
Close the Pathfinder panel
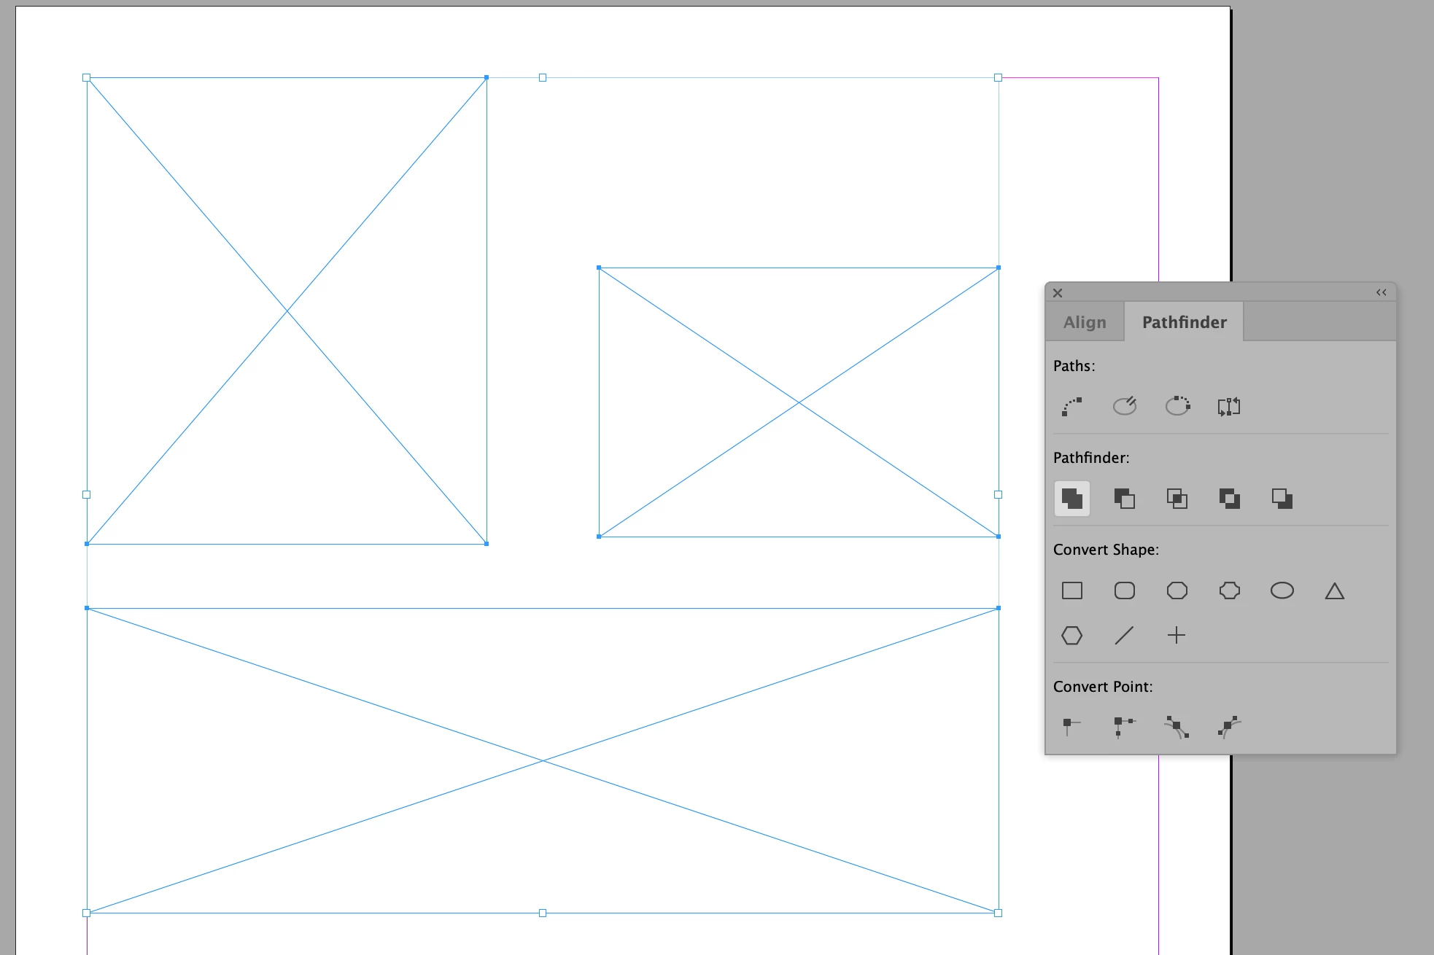click(x=1058, y=292)
